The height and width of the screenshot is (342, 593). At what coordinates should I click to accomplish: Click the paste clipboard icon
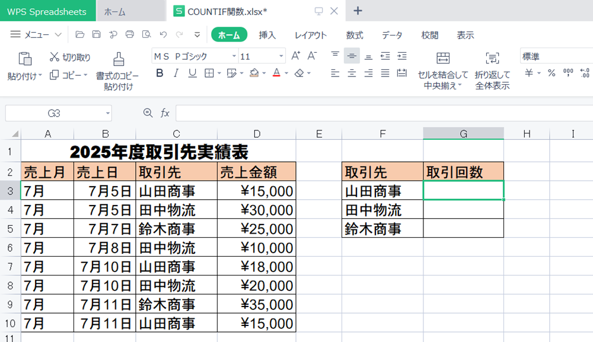25,59
